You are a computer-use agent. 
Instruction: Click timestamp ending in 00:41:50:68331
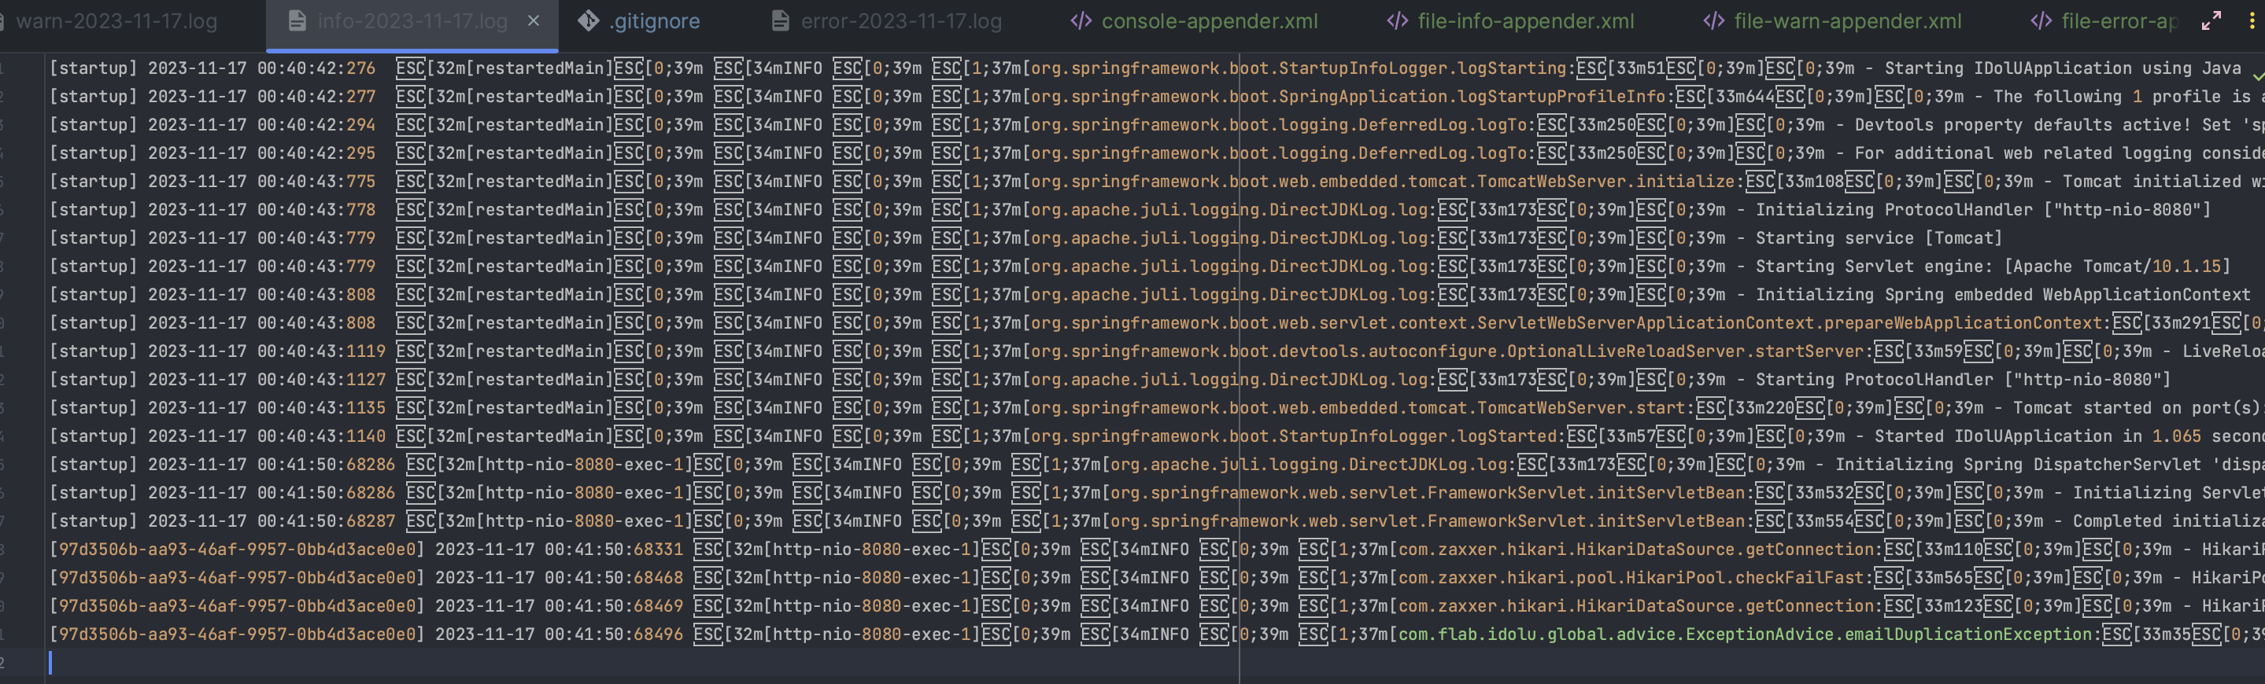click(x=560, y=550)
